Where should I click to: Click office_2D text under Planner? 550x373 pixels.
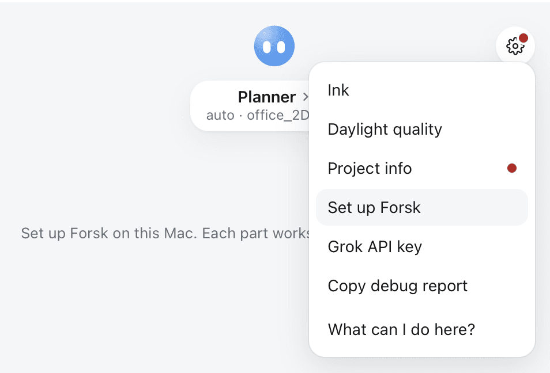(x=278, y=115)
